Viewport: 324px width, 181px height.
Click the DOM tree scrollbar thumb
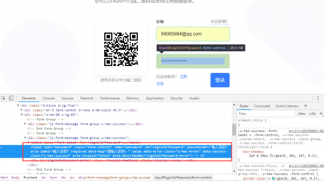point(234,130)
